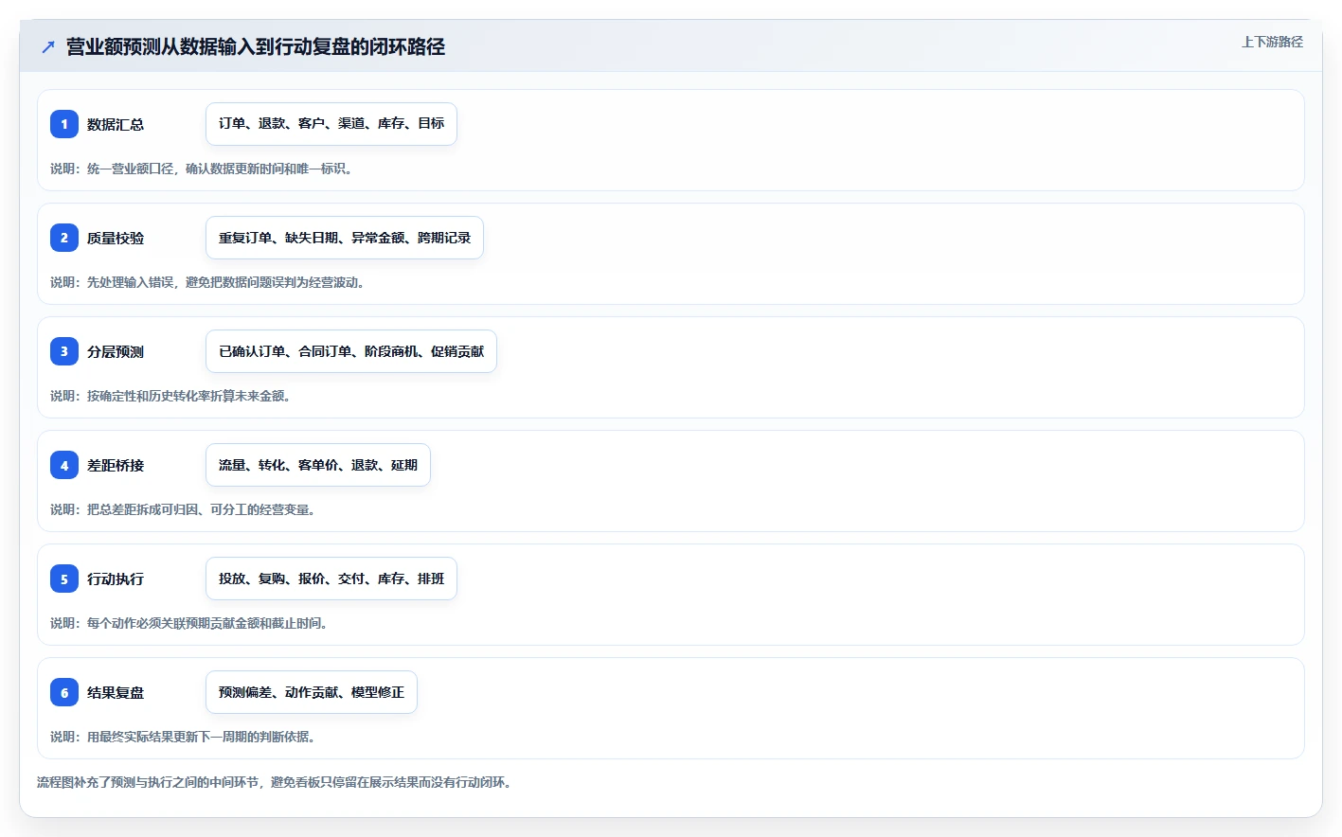Click the note 把总差距拆成可归因、可分工的经营变量
This screenshot has height=837, width=1342.
[x=183, y=509]
